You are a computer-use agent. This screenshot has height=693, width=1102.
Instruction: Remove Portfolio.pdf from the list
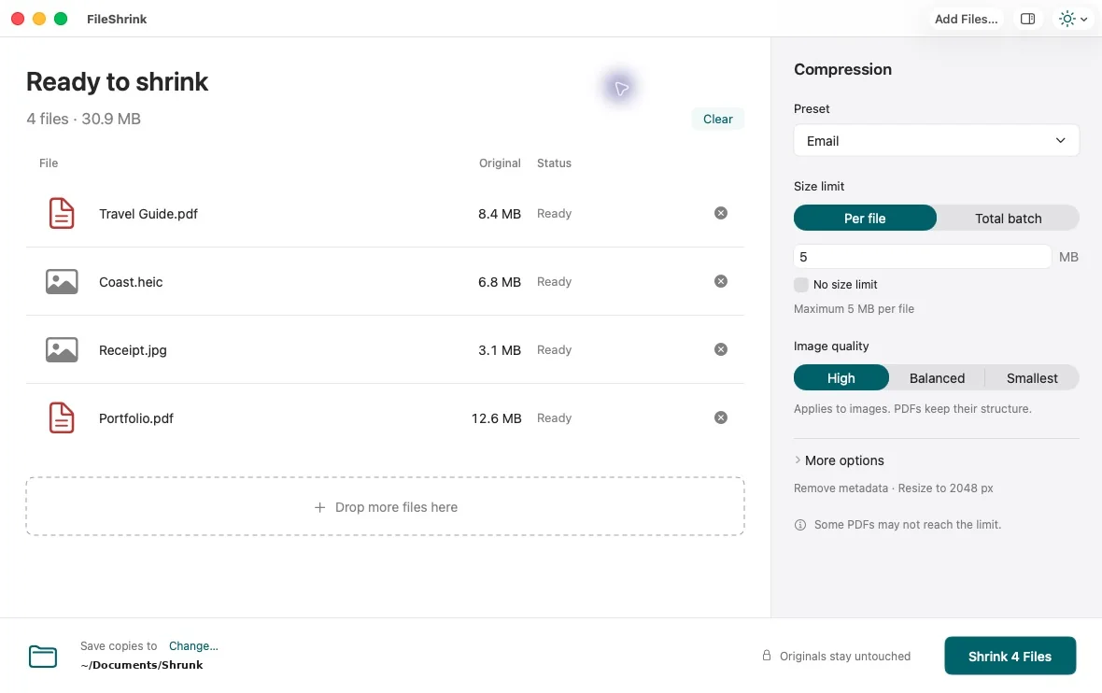click(720, 417)
